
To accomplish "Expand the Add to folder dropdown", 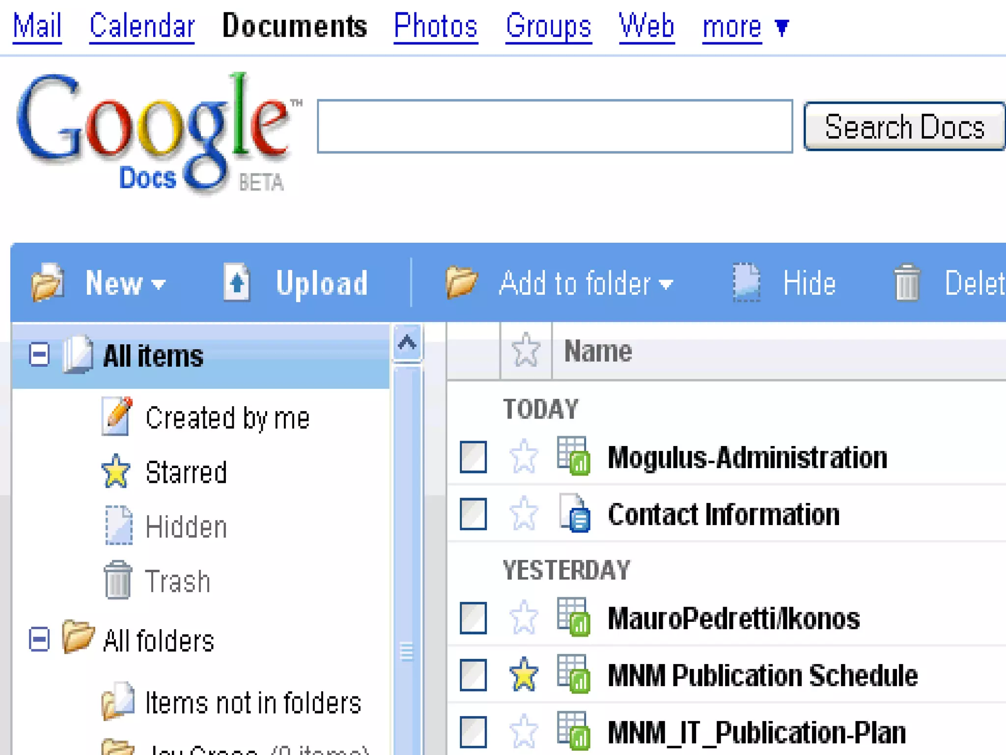I will (x=585, y=283).
